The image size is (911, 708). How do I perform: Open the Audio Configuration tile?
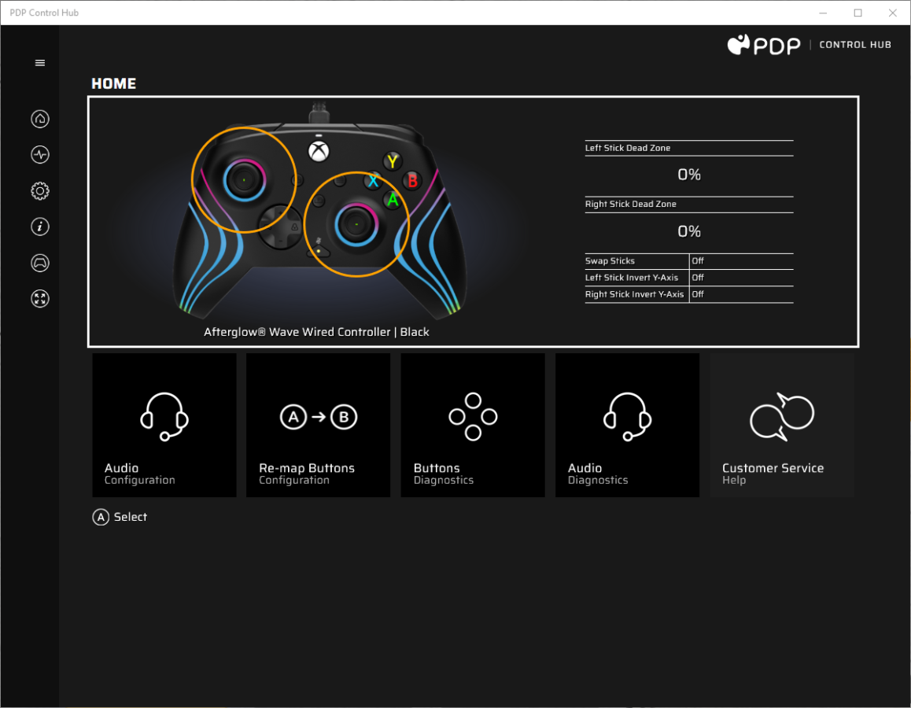(x=164, y=425)
